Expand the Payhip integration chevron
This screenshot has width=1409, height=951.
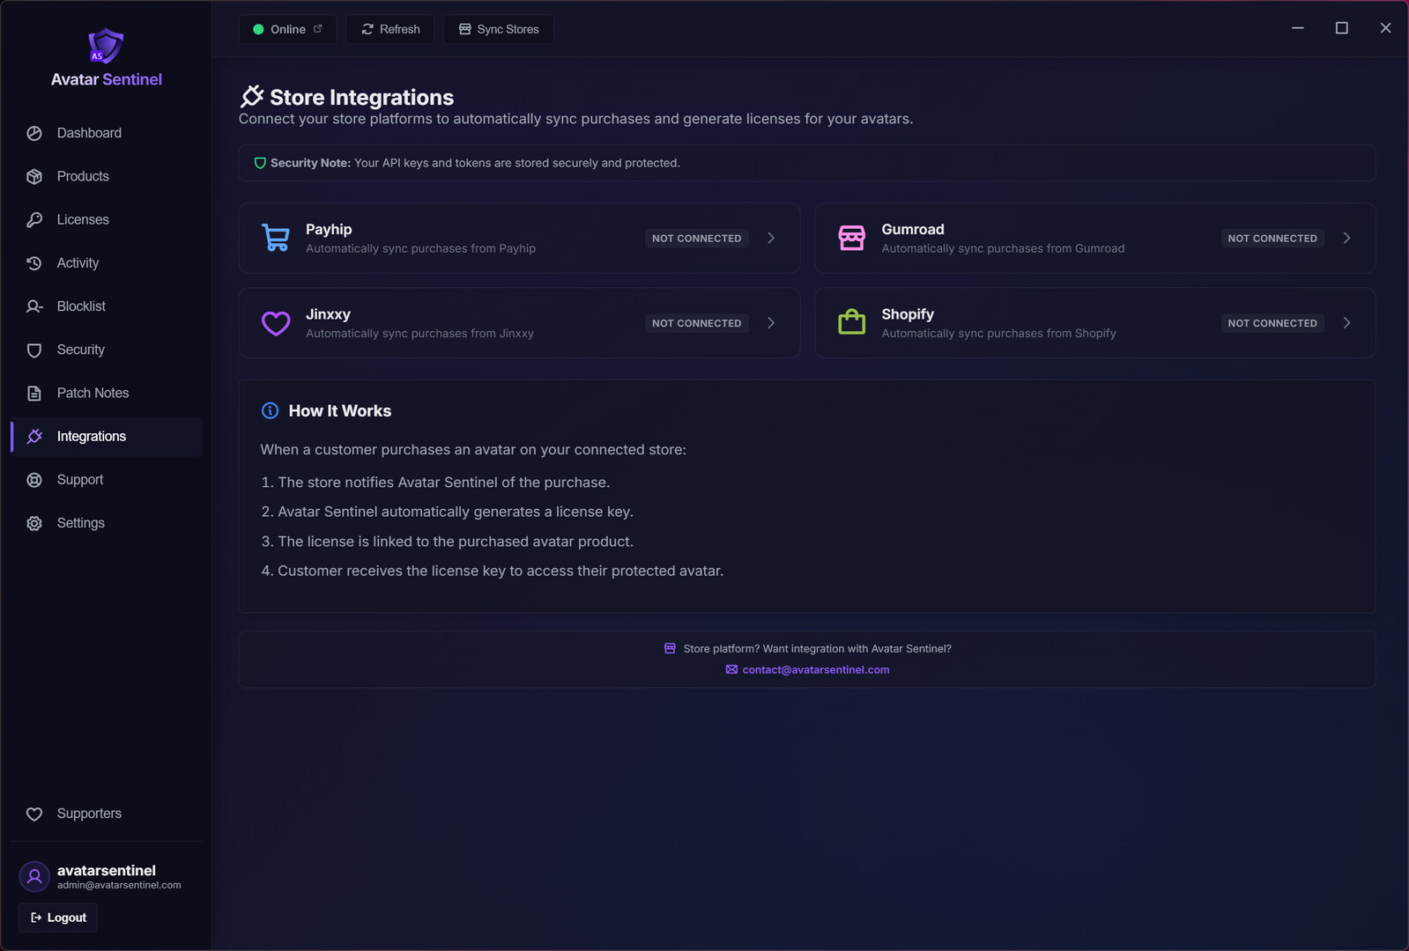point(771,238)
